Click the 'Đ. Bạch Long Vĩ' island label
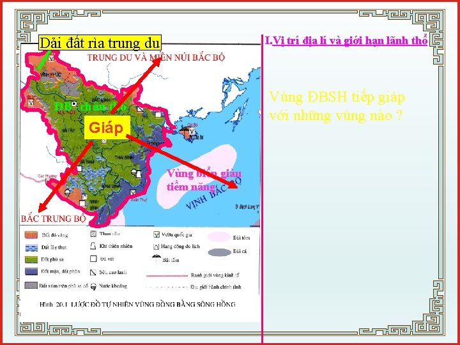460x345 pixels. [x=247, y=206]
